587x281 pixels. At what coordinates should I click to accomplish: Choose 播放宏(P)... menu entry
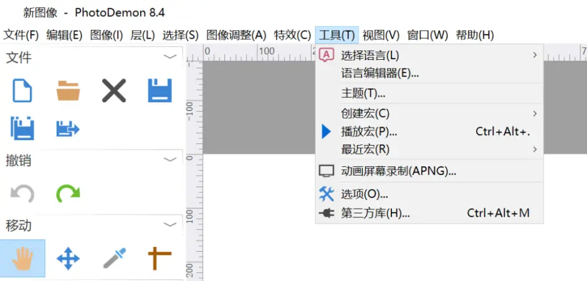429,131
